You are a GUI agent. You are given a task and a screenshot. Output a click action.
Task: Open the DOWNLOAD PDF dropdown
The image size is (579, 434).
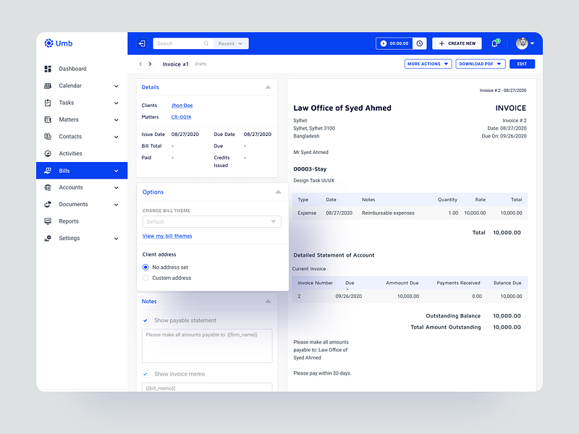tap(480, 64)
